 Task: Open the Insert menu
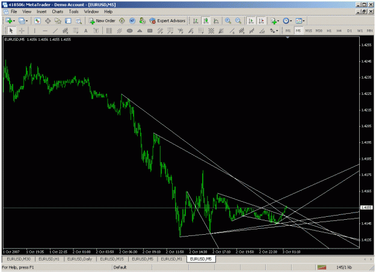42,11
